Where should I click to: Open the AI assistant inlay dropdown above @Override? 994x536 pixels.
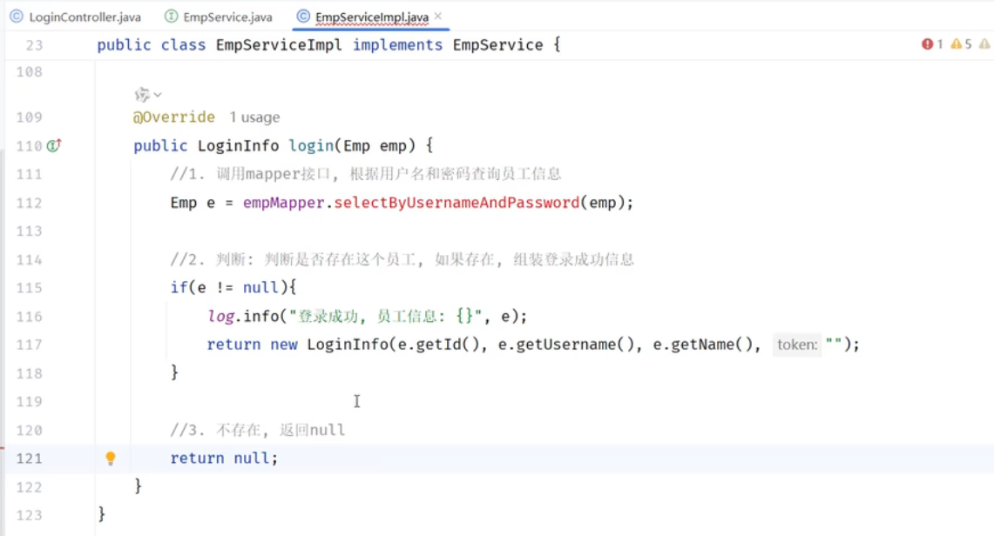pyautogui.click(x=148, y=95)
